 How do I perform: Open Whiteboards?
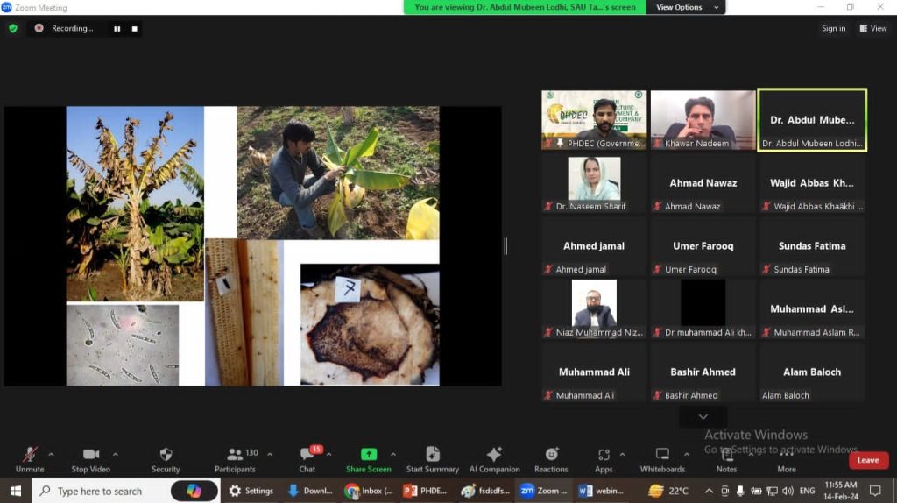click(662, 455)
